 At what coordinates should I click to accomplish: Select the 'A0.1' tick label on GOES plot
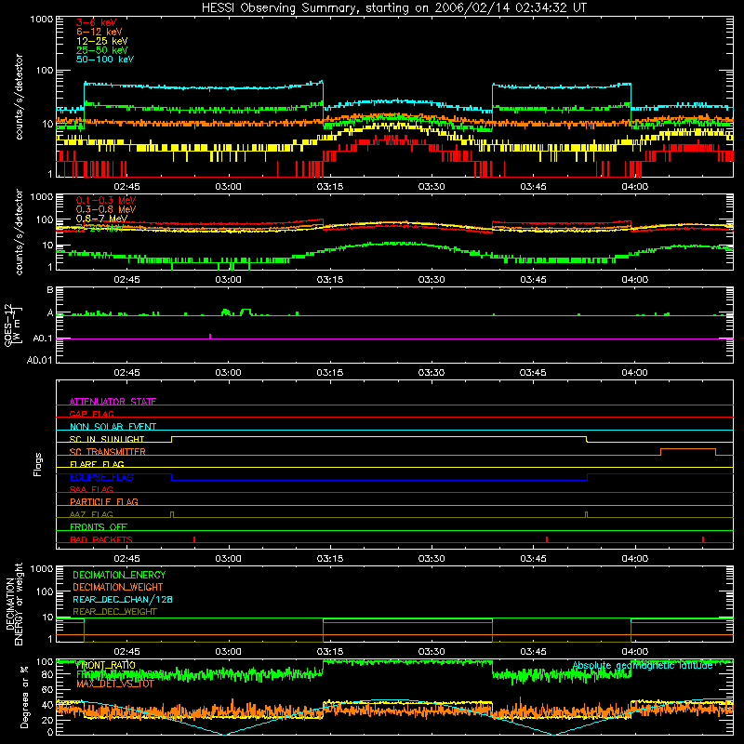click(42, 339)
